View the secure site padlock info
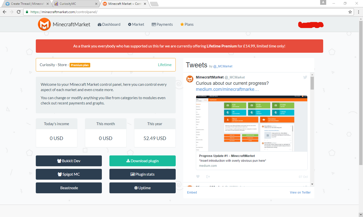 pos(27,12)
